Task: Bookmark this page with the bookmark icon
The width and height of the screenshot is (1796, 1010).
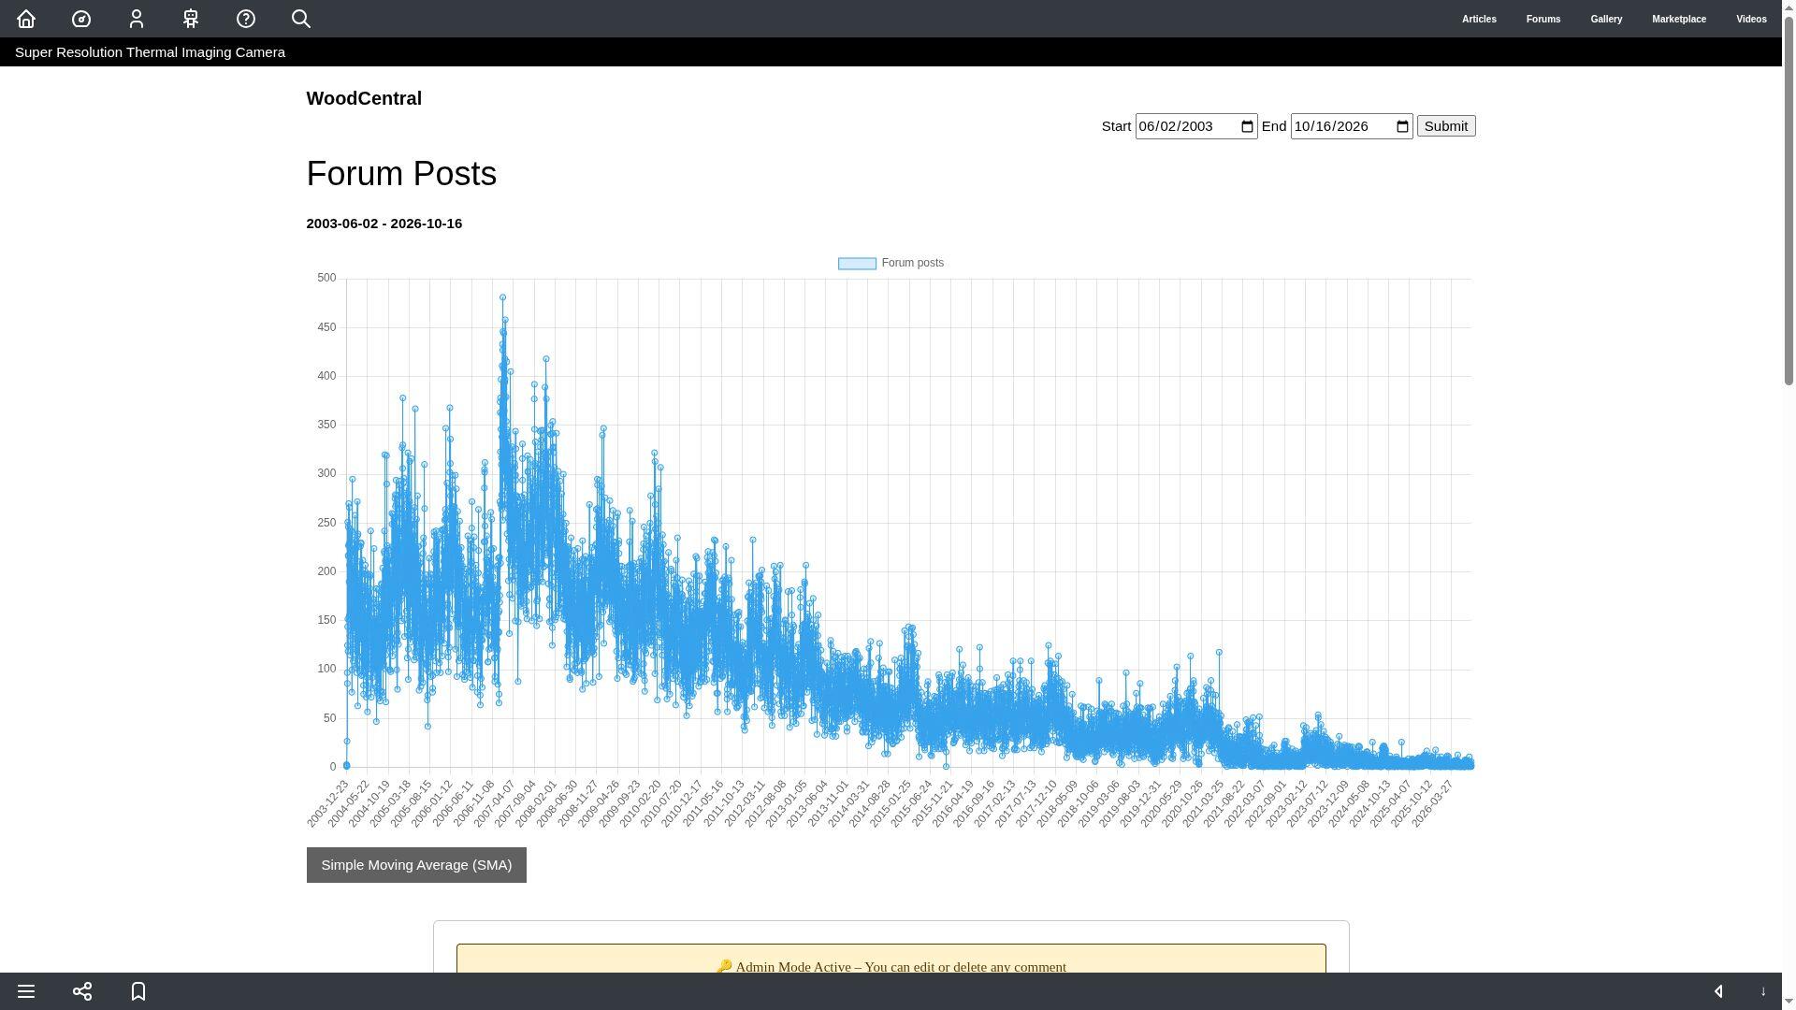Action: (138, 991)
